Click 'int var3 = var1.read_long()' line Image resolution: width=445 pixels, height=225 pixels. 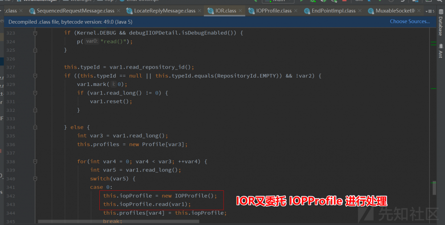(x=122, y=136)
